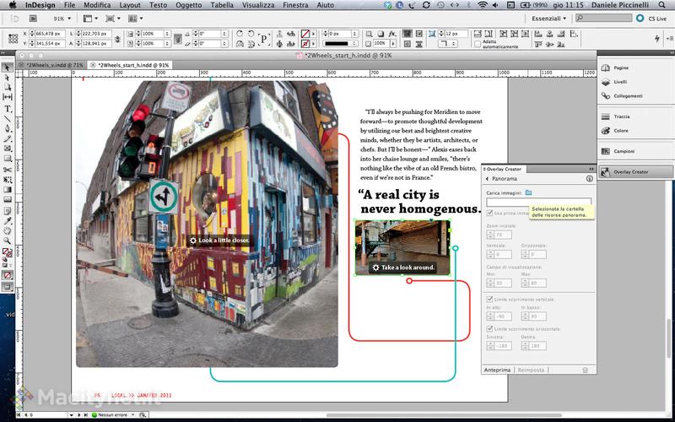The height and width of the screenshot is (422, 675).
Task: Enable Adatta automaticamente checkbox
Action: 476,42
